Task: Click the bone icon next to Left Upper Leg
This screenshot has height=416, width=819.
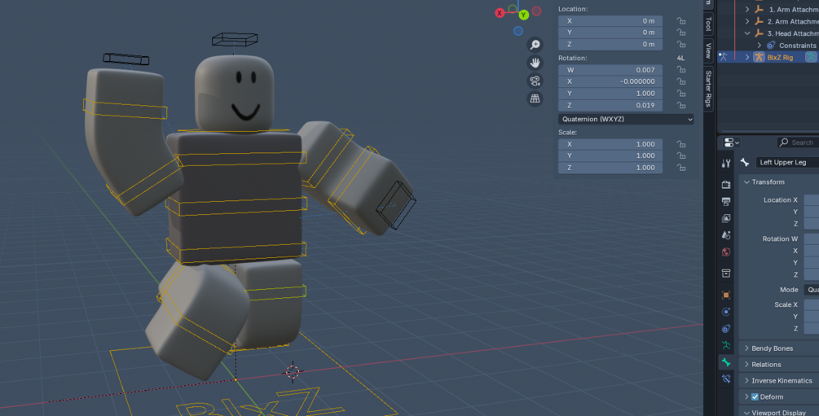Action: coord(746,162)
